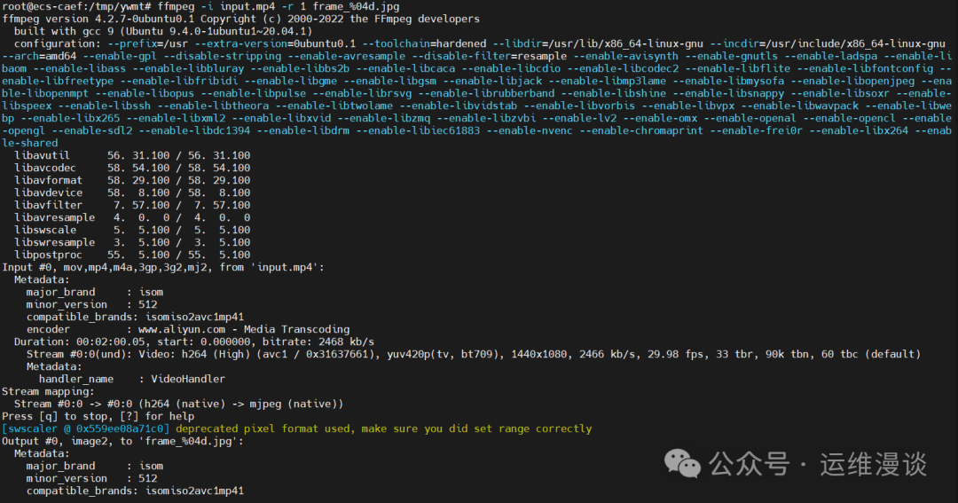
Task: Click the Input #0 'input.mp4' line
Action: click(x=163, y=267)
